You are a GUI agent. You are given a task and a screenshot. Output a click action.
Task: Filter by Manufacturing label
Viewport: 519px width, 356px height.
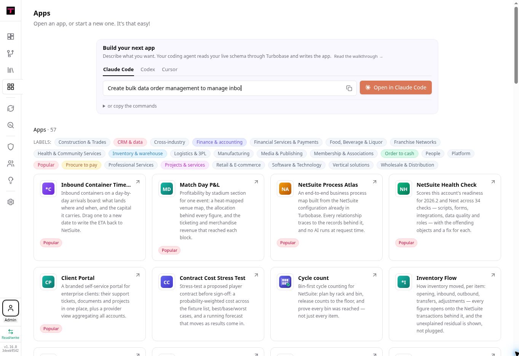(233, 154)
